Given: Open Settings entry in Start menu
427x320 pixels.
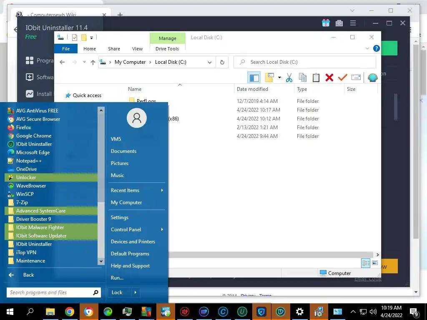Looking at the screenshot, I should click(x=120, y=217).
